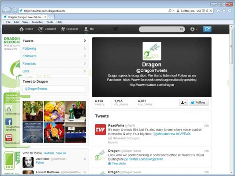Dismiss Joe Hobot follow suggestion
Image resolution: width=235 pixels, height=176 pixels.
click(85, 159)
